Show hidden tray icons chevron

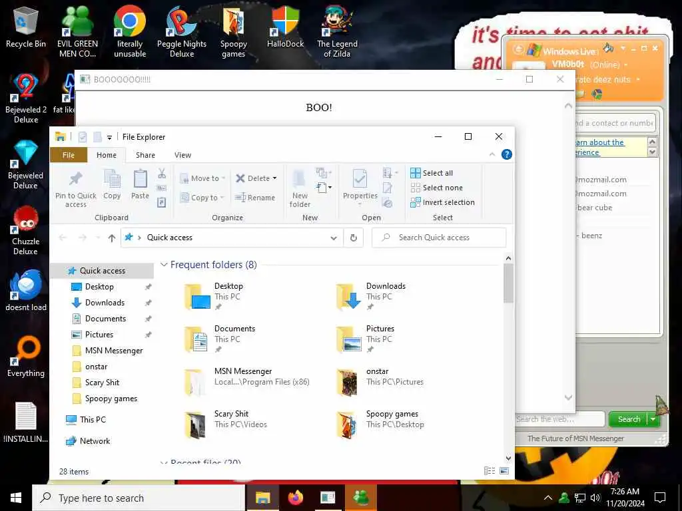tap(548, 498)
